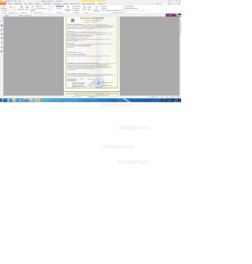Toggle single page view in status bar
Viewport: 252px width, 264px height.
coord(150,97)
